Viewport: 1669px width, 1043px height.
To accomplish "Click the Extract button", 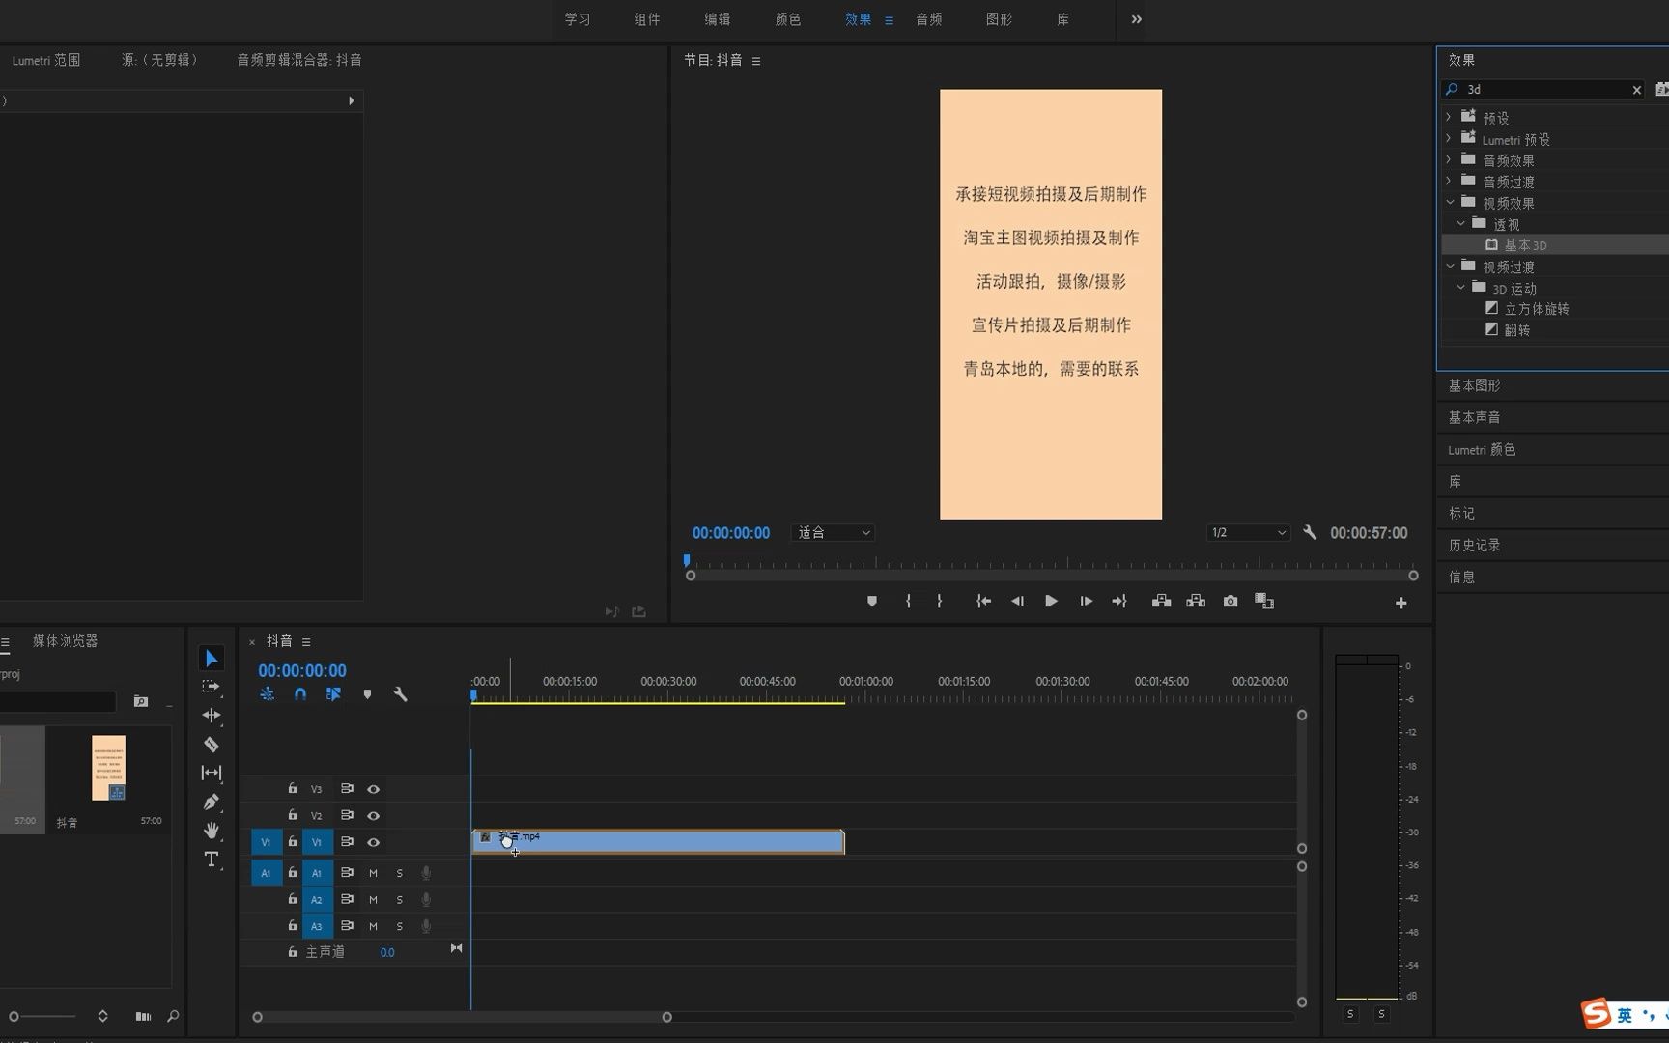I will [1196, 602].
